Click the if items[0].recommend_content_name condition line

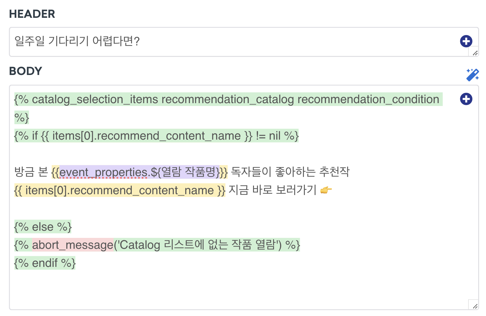(x=157, y=136)
